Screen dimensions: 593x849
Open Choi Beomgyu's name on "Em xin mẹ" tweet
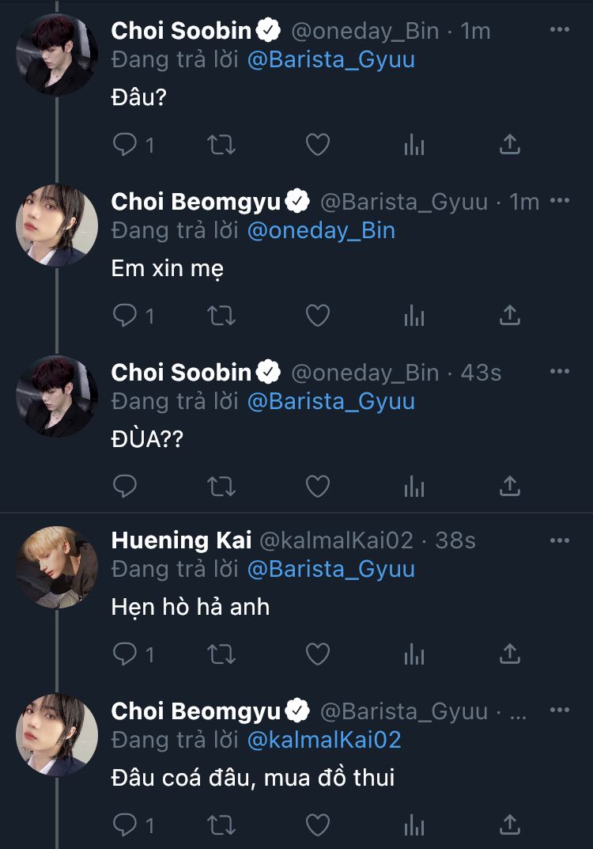pos(196,202)
